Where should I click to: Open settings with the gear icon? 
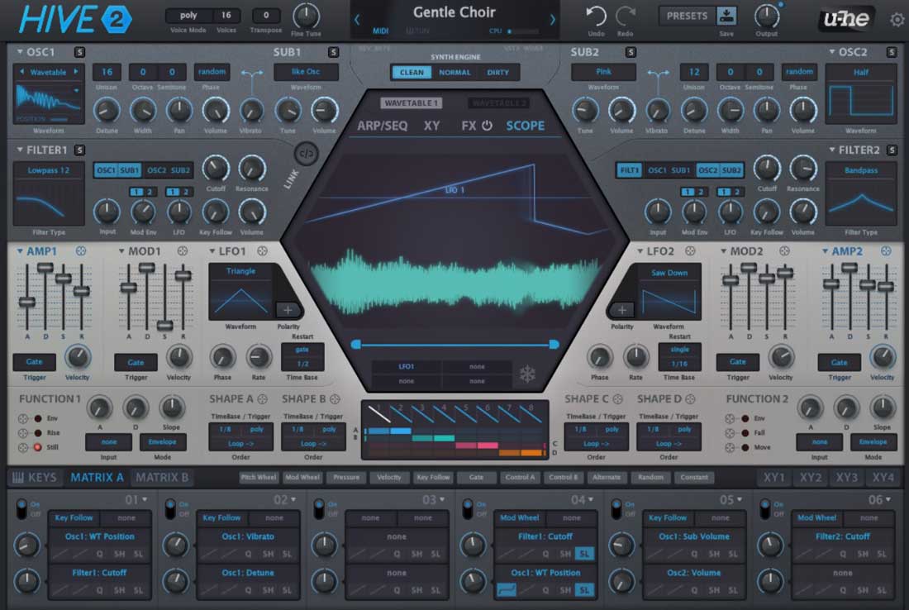click(x=897, y=20)
